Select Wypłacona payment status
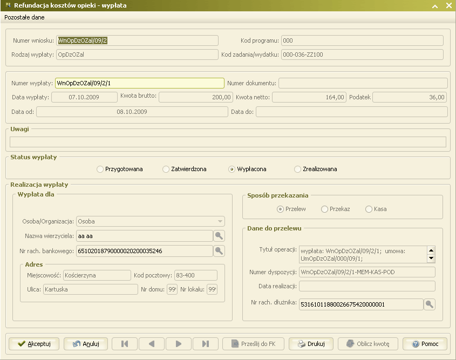 (x=232, y=169)
